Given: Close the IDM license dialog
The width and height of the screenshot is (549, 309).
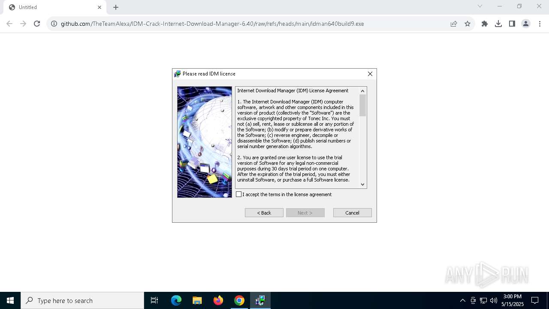Looking at the screenshot, I should coord(370,74).
